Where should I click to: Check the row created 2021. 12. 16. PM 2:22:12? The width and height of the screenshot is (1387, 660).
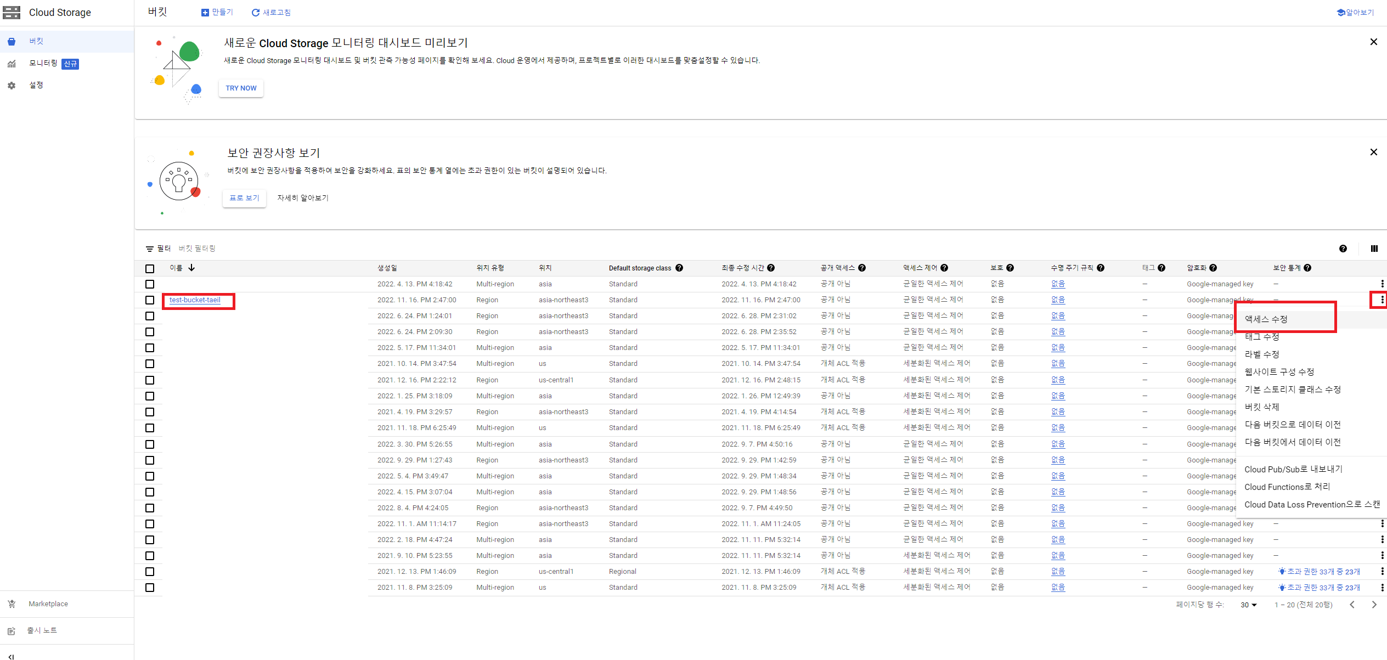tap(150, 380)
